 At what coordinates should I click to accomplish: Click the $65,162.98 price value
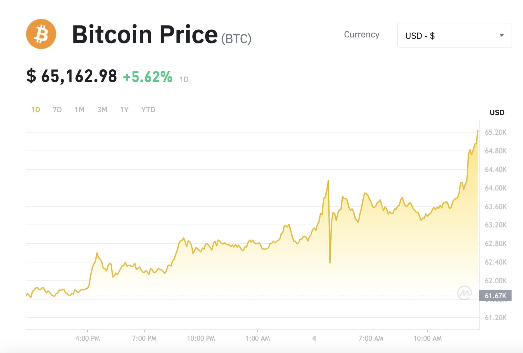[71, 77]
